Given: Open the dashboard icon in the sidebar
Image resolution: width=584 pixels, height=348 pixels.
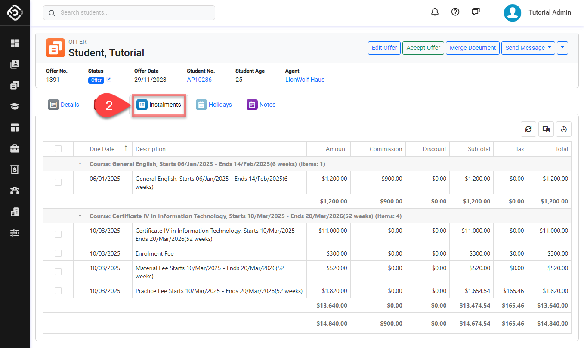Looking at the screenshot, I should pos(15,43).
